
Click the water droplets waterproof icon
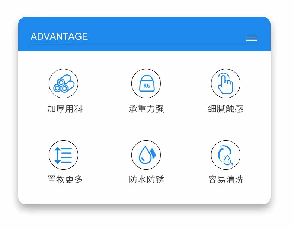[146, 155]
